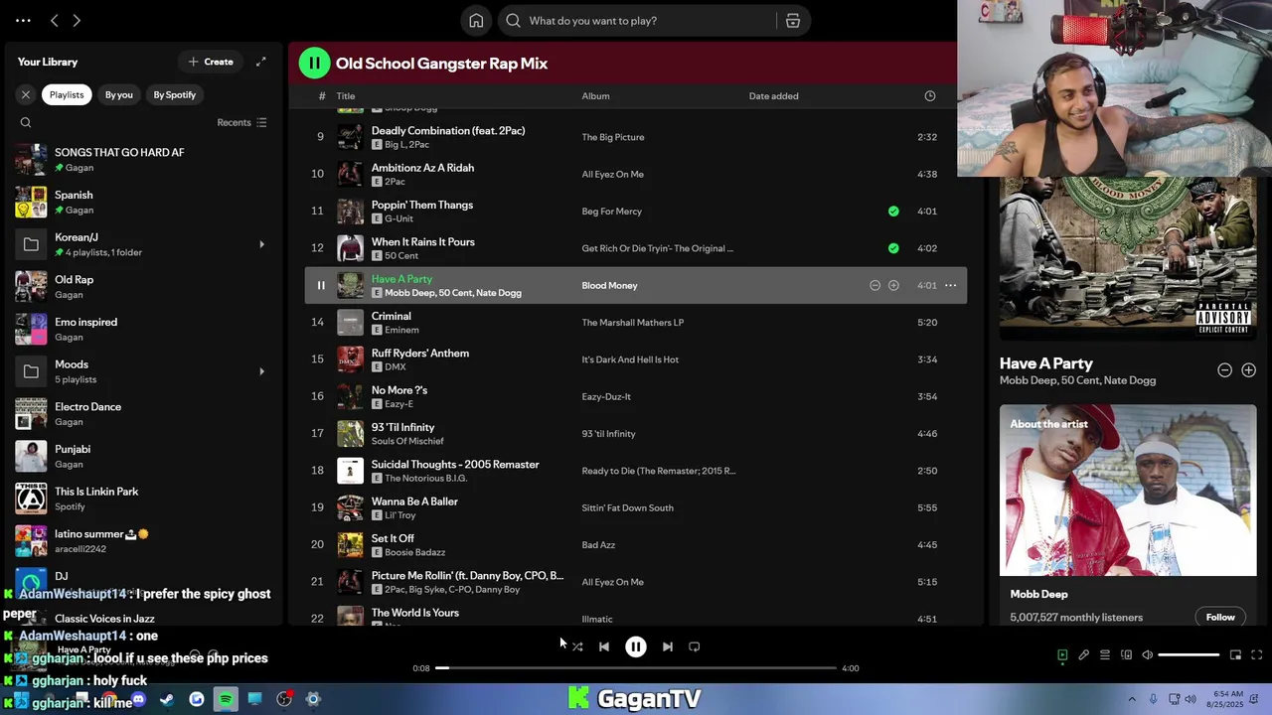Select the By Spotify filter chip
The width and height of the screenshot is (1272, 715).
pos(175,94)
